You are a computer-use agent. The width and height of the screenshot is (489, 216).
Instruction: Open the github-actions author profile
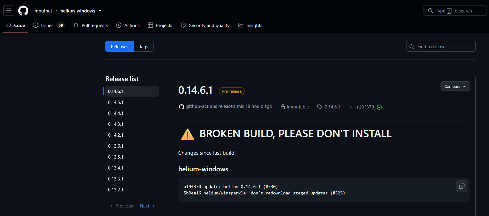tap(202, 106)
